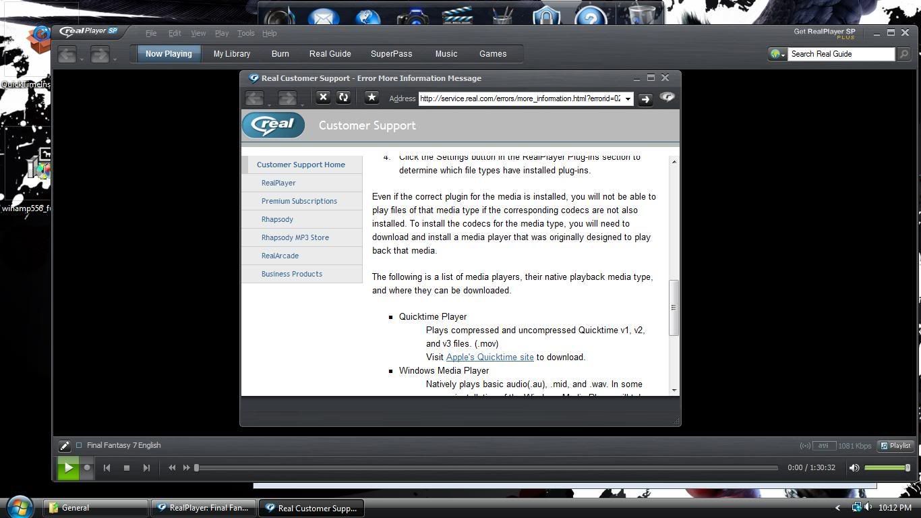Screen dimensions: 921x518
Task: Open the Business Products link
Action: click(x=292, y=274)
